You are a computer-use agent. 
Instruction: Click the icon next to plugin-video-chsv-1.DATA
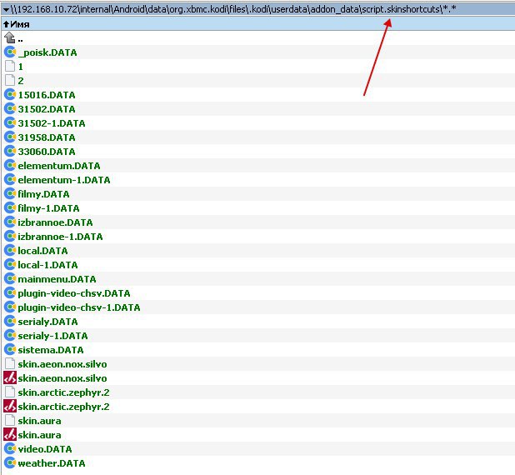pos(10,307)
